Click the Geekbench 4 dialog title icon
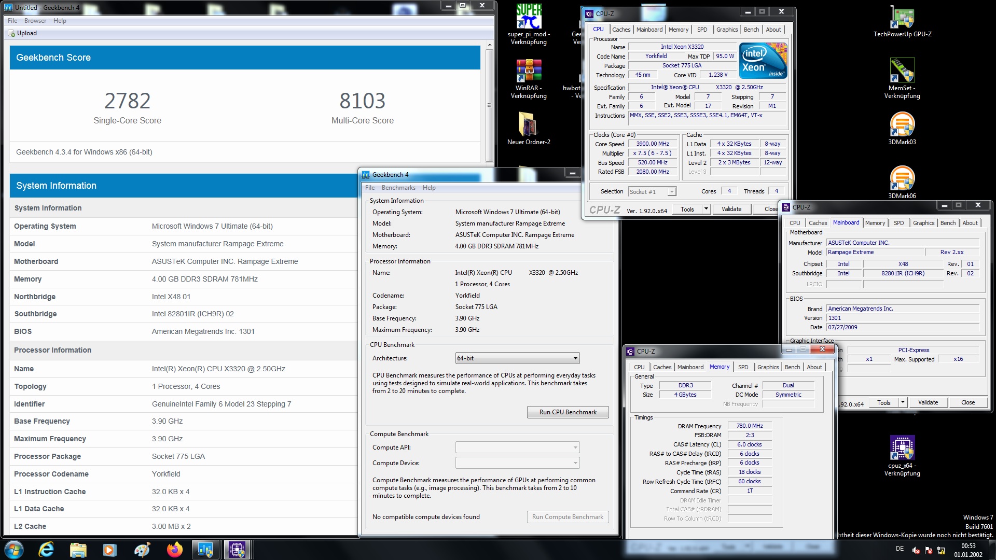 (x=366, y=175)
